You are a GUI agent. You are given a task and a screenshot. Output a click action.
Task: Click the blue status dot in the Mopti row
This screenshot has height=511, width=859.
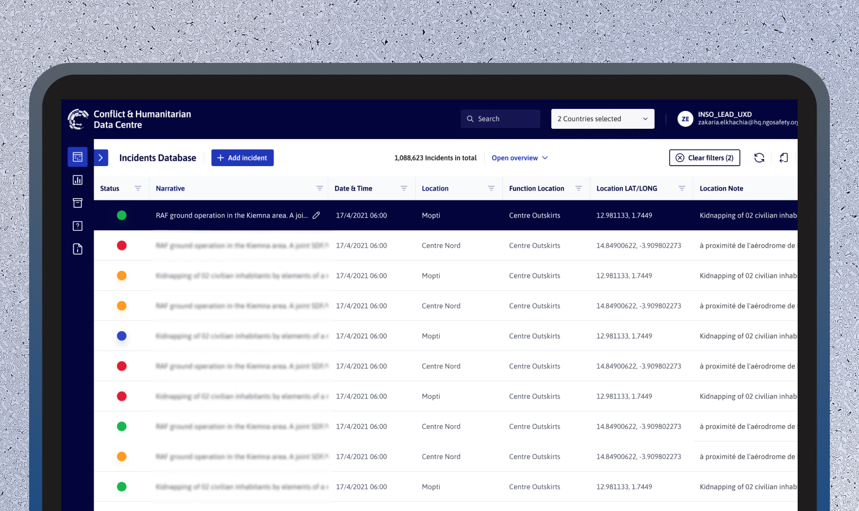[122, 336]
